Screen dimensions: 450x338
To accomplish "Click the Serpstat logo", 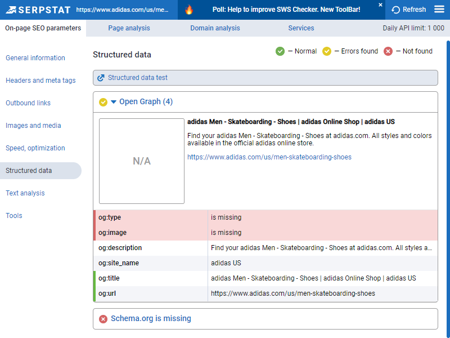I will (x=38, y=10).
